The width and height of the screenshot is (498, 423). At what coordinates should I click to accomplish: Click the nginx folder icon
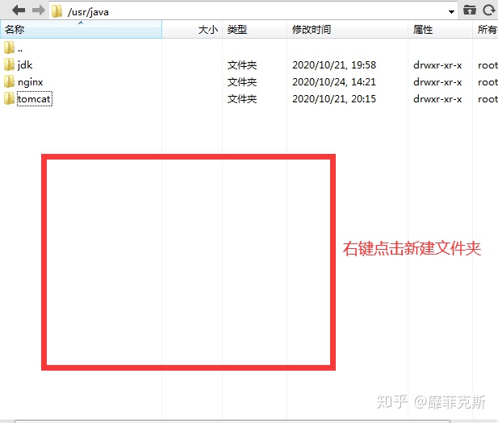[9, 81]
